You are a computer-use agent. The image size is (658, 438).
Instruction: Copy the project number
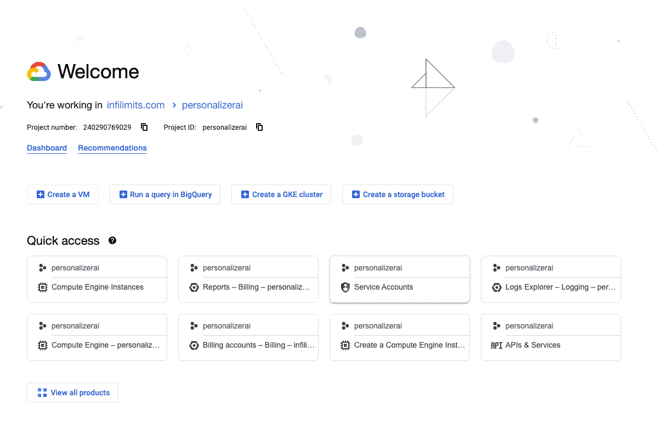point(144,126)
